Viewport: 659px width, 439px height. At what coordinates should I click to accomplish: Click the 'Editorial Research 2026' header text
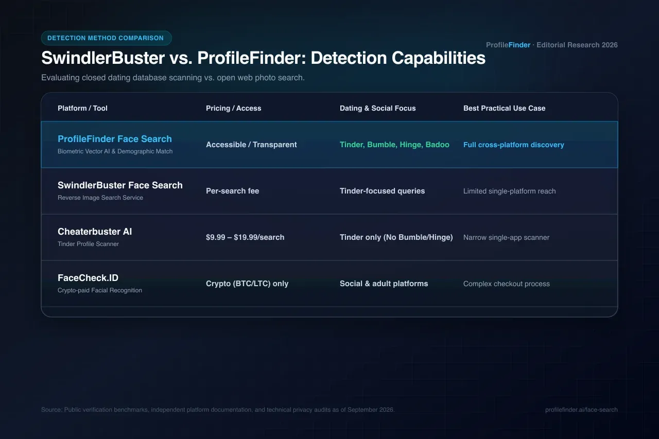point(577,45)
